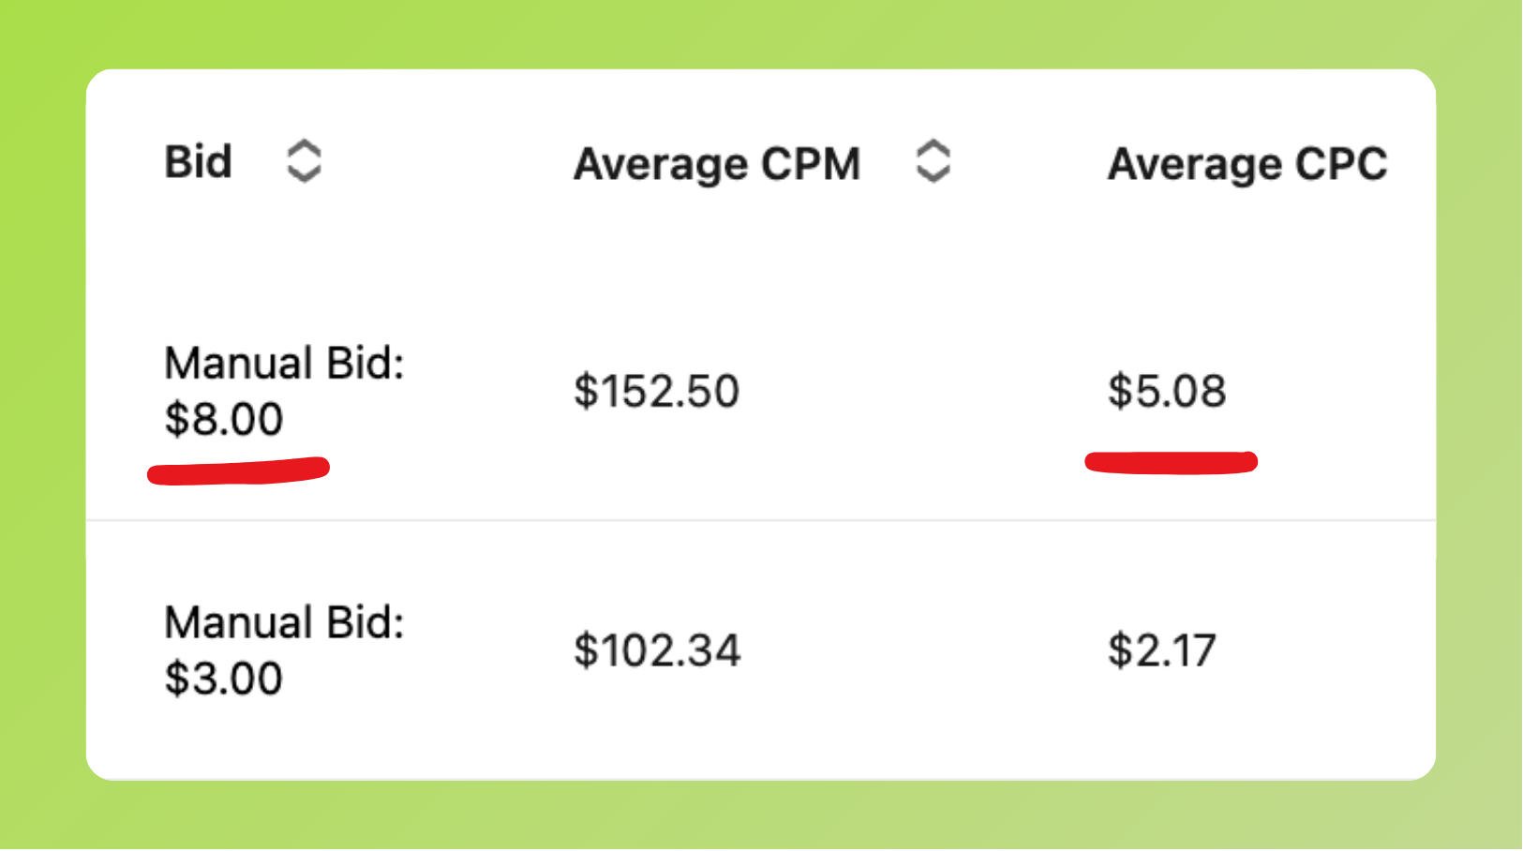Image resolution: width=1523 pixels, height=851 pixels.
Task: Select the Bid column header text
Action: click(198, 162)
